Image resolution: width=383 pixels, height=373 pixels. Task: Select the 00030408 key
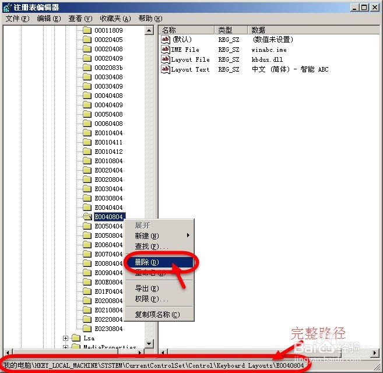coord(108,77)
